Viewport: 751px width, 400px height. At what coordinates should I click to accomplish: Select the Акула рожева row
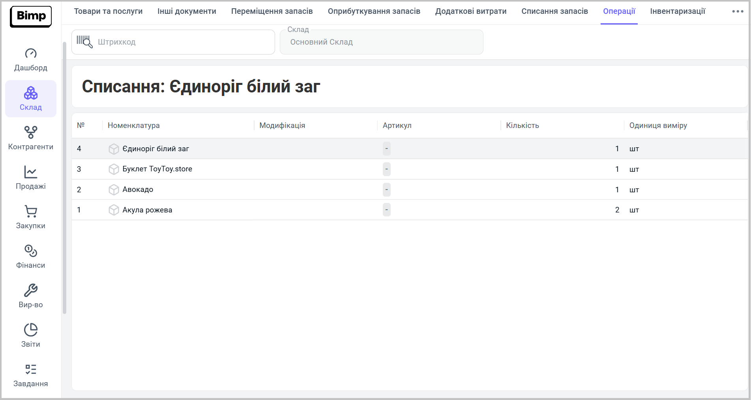[x=147, y=210]
